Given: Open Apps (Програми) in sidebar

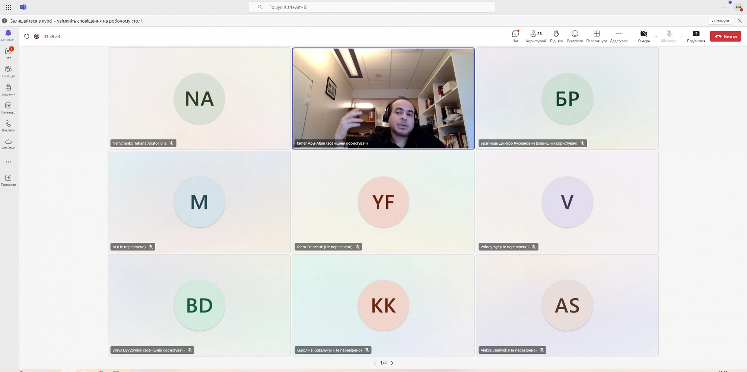Looking at the screenshot, I should coord(8,180).
